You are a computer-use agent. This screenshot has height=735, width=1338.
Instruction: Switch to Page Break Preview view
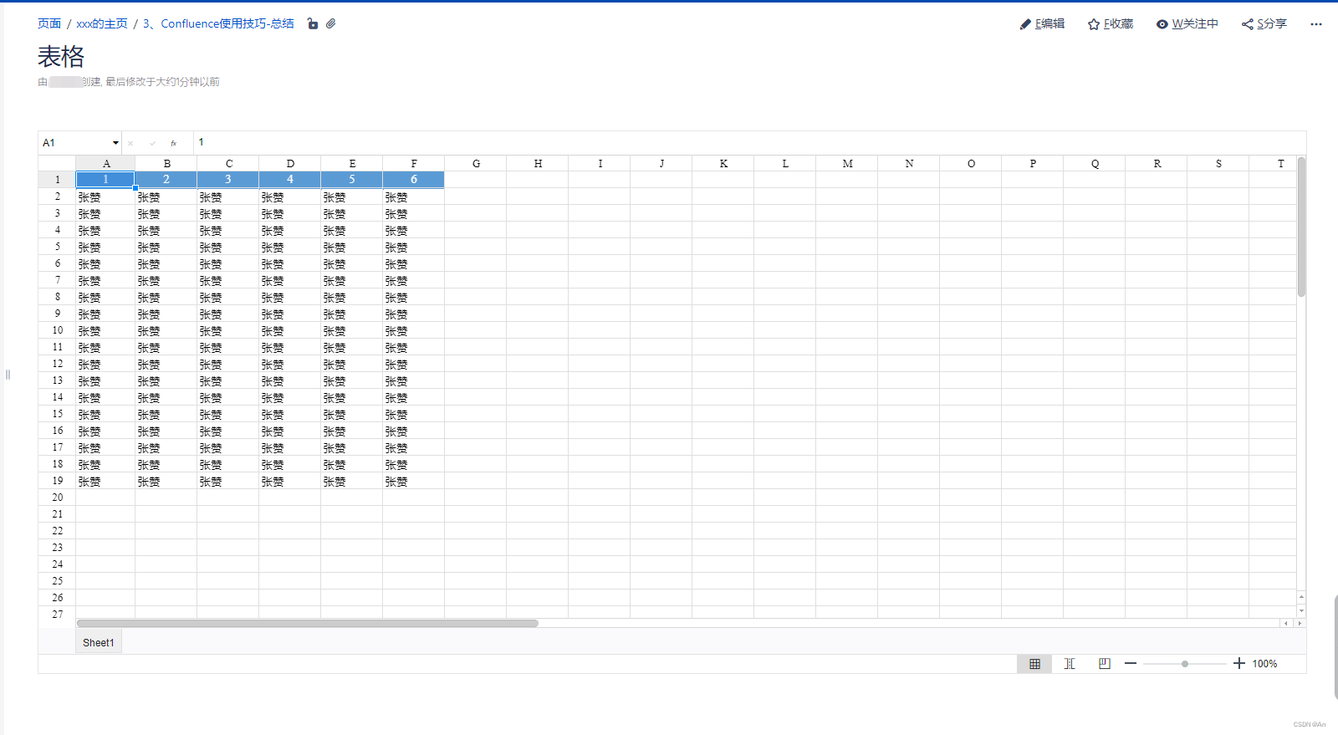click(x=1070, y=664)
